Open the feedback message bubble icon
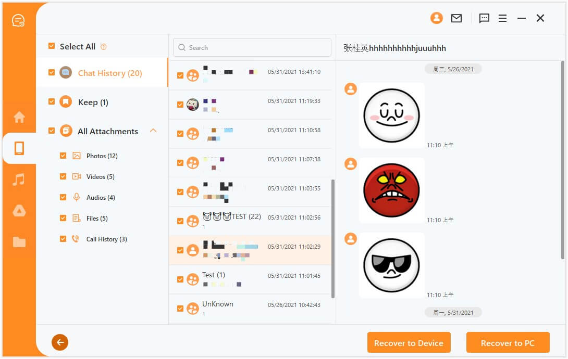Screen dimensions: 568x359 coord(484,18)
